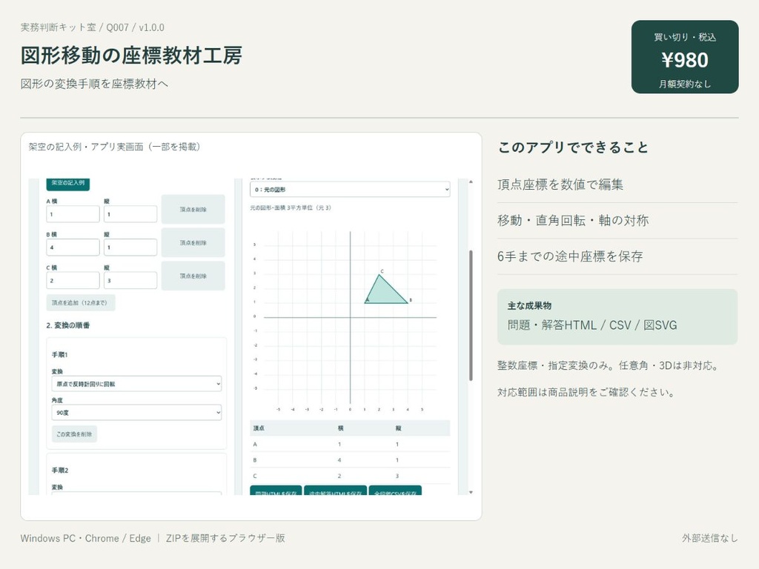Click the 頂点座標を数値で編集 feature line
Screen dimensions: 759x569
(560, 184)
